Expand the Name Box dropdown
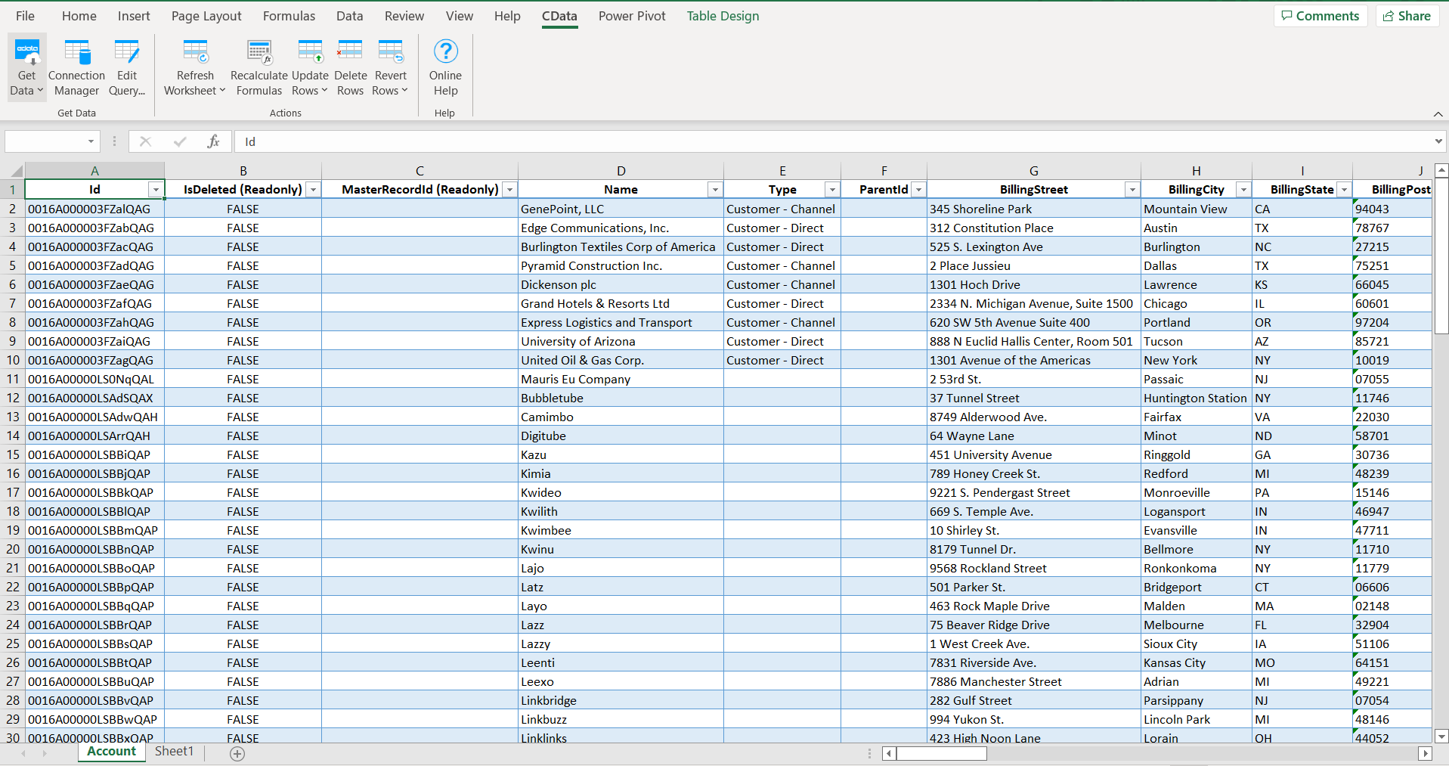 (91, 141)
